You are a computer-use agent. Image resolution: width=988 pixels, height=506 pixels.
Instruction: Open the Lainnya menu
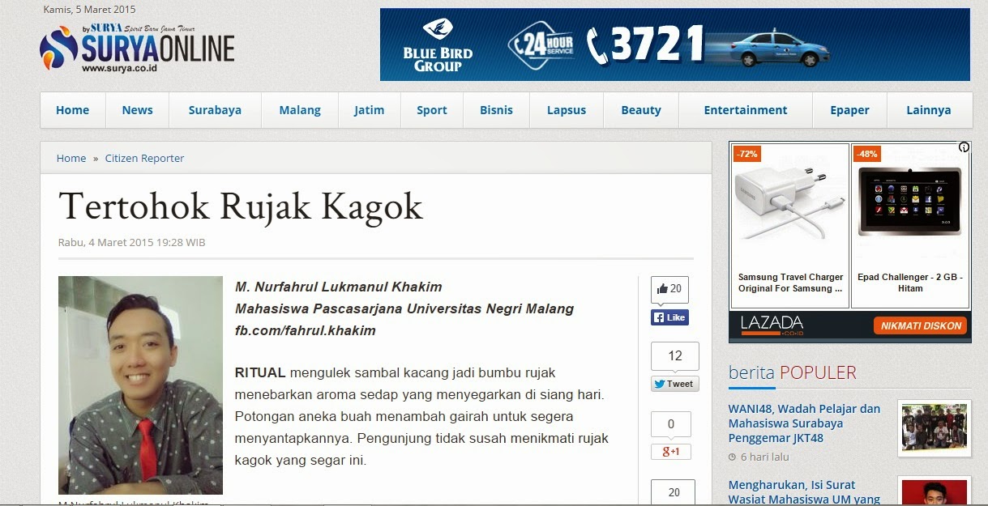coord(929,110)
